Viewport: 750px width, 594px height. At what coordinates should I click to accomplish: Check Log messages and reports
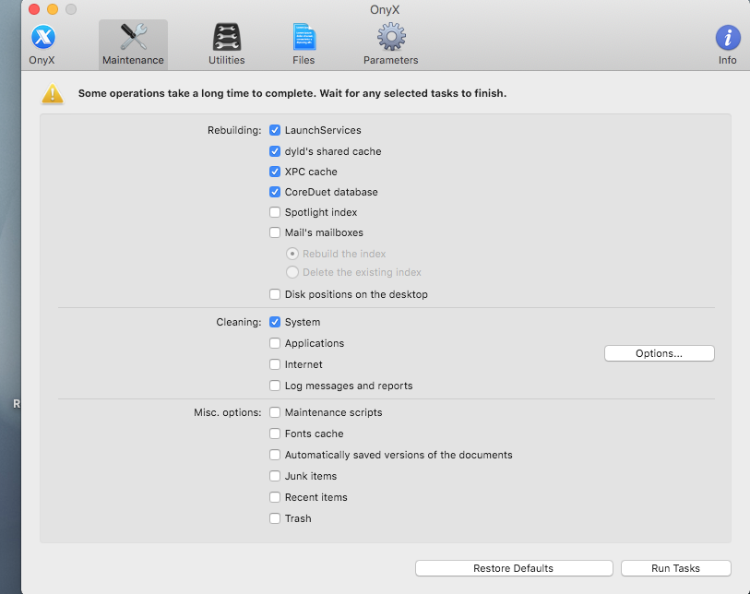coord(275,386)
